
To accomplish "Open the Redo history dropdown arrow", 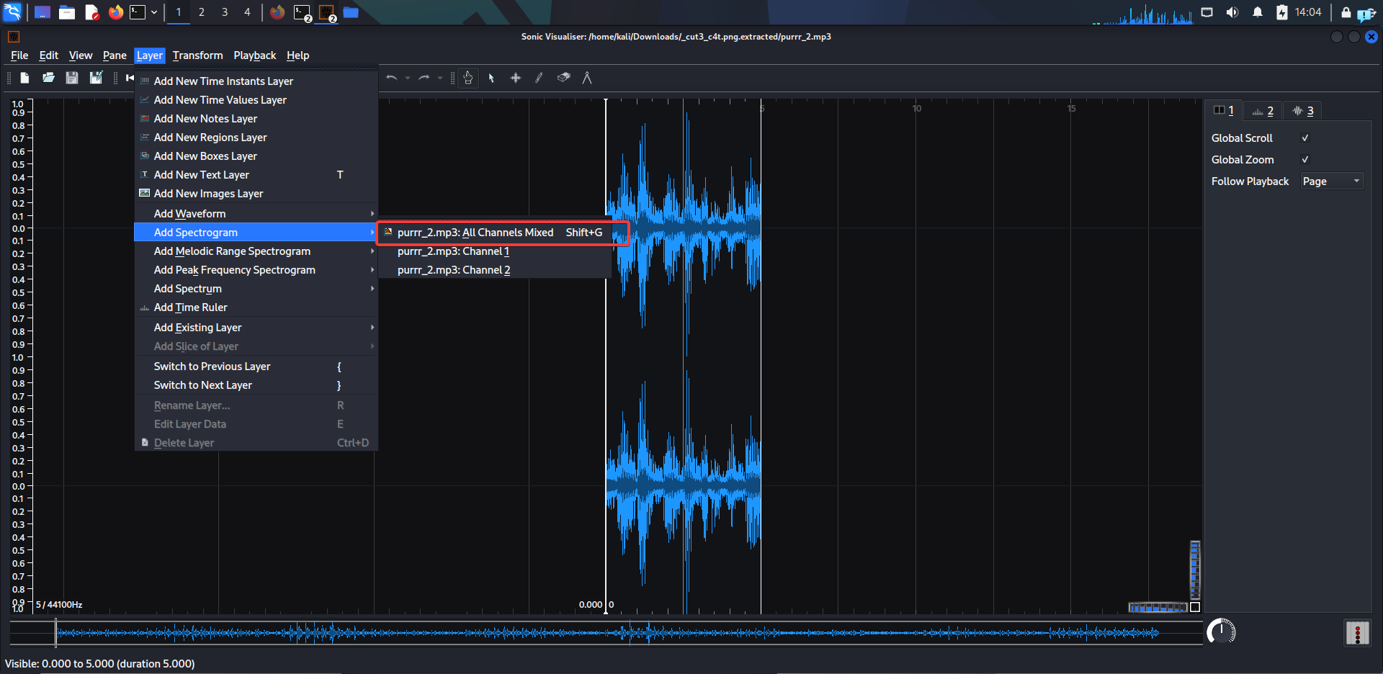I will [x=440, y=78].
